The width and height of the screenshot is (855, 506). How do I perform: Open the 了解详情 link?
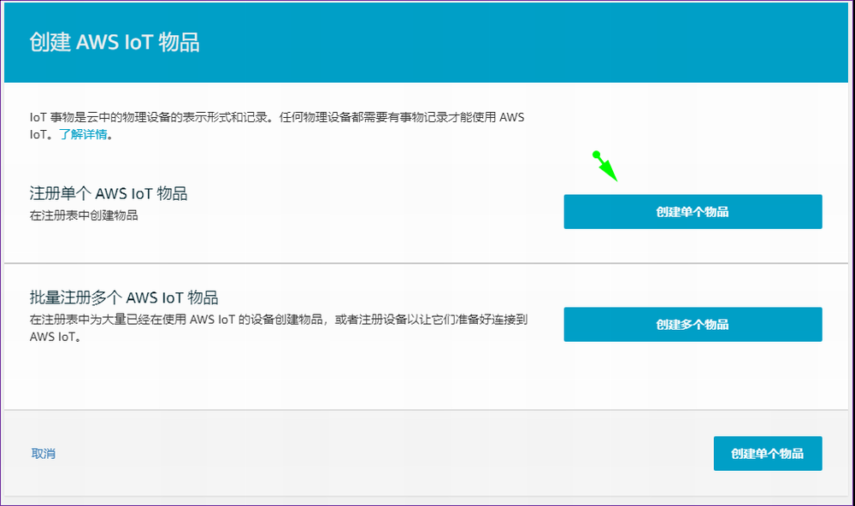83,134
